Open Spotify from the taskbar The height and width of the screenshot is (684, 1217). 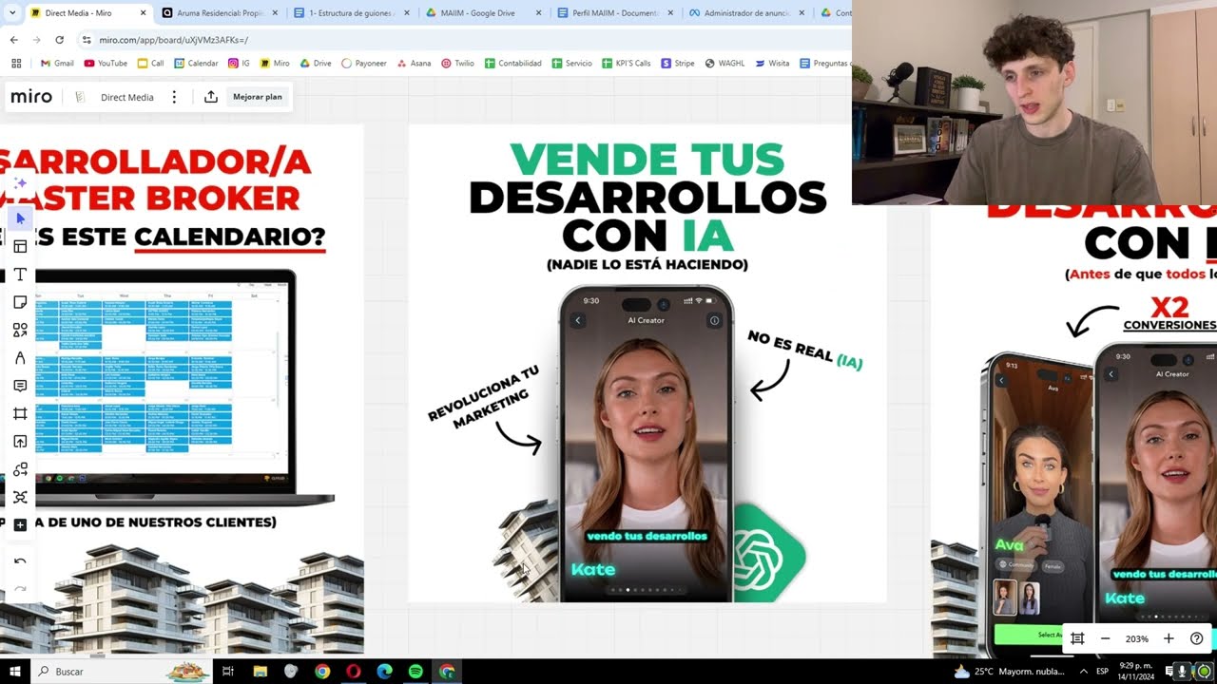click(415, 671)
